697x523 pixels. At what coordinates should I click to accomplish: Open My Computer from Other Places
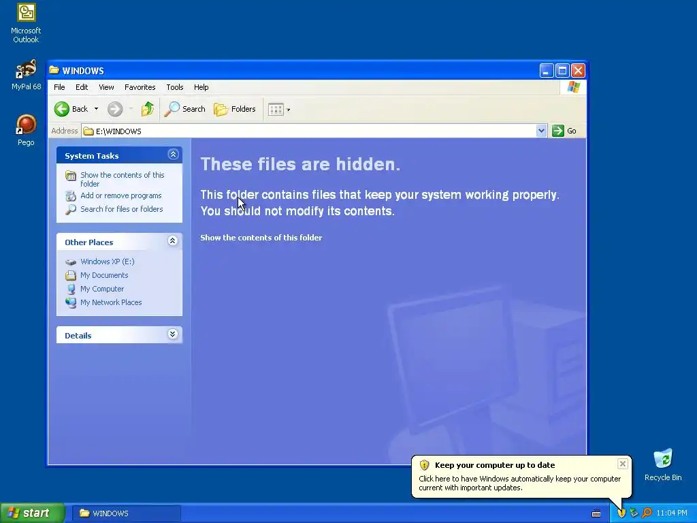(x=102, y=289)
